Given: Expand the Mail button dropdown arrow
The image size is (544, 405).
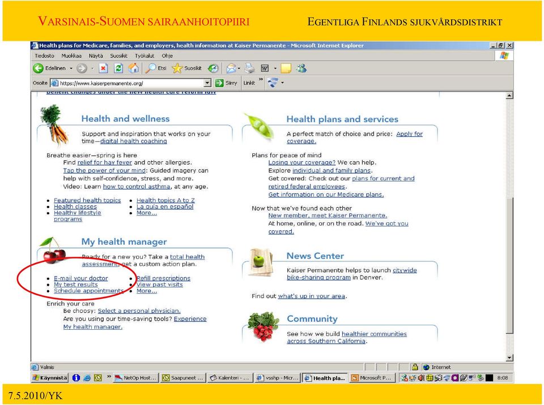Looking at the screenshot, I should (239, 68).
